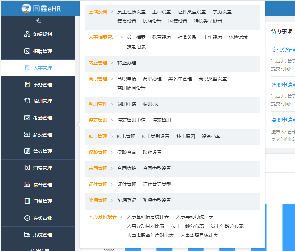Click the attendance management calendar icon
The image size is (295, 251).
[27, 118]
